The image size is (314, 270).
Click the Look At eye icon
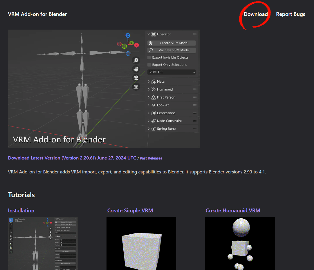pos(154,105)
